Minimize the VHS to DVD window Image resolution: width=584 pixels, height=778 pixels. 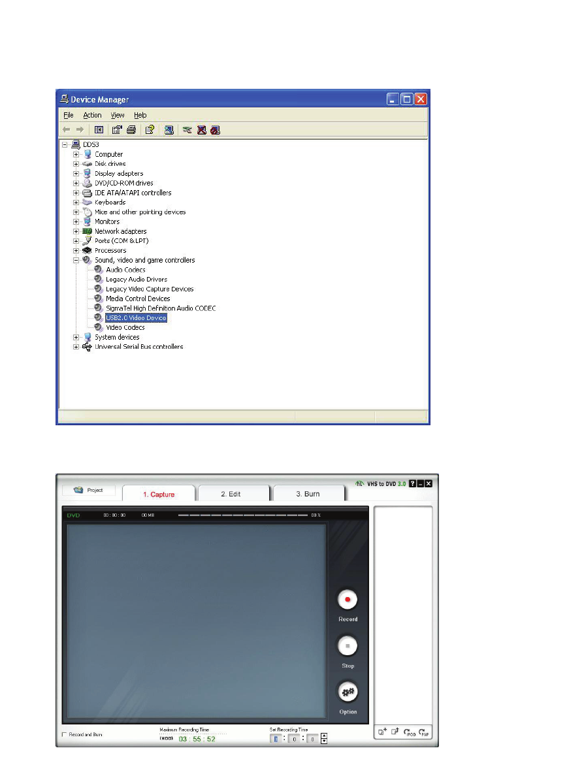click(420, 483)
